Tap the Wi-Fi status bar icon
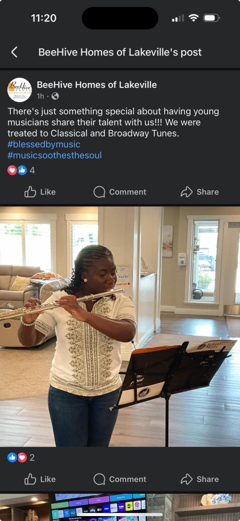 click(194, 18)
